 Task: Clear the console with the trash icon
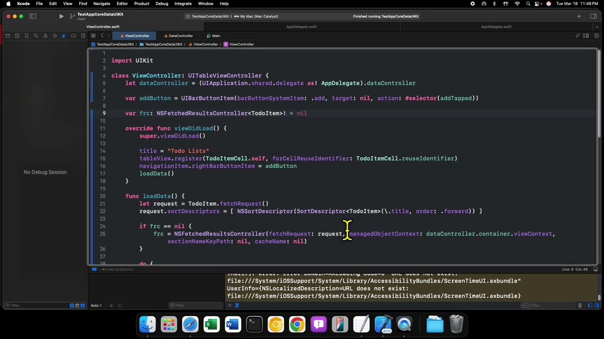tap(580, 306)
